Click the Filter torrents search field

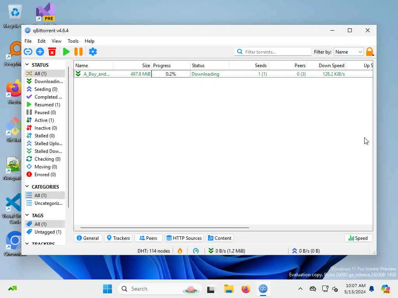tap(273, 52)
